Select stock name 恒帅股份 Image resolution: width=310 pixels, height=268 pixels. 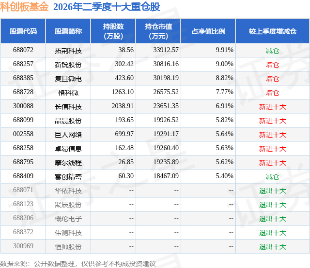(68, 247)
